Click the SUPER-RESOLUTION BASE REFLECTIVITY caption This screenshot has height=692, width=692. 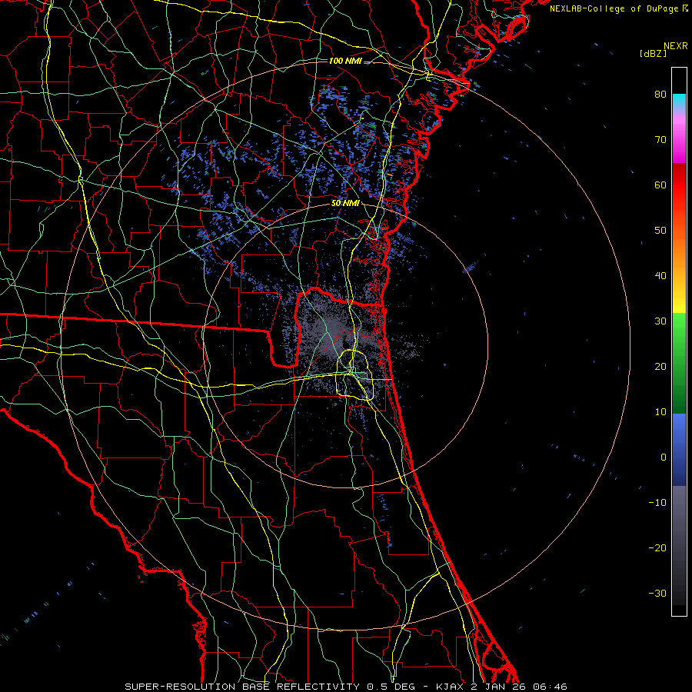[242, 687]
